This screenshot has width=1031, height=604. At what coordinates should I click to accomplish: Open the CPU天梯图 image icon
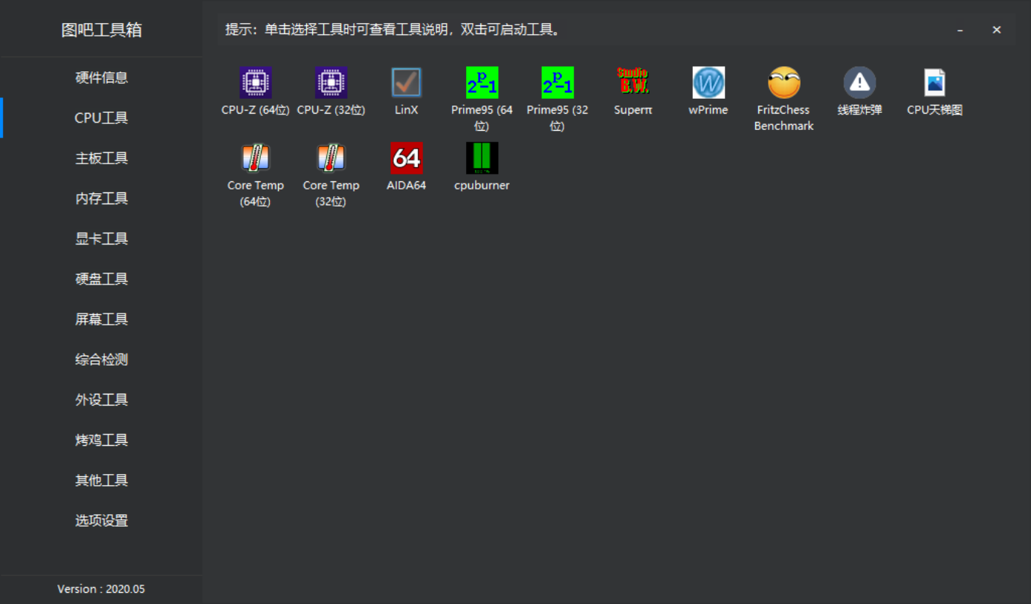pyautogui.click(x=934, y=82)
